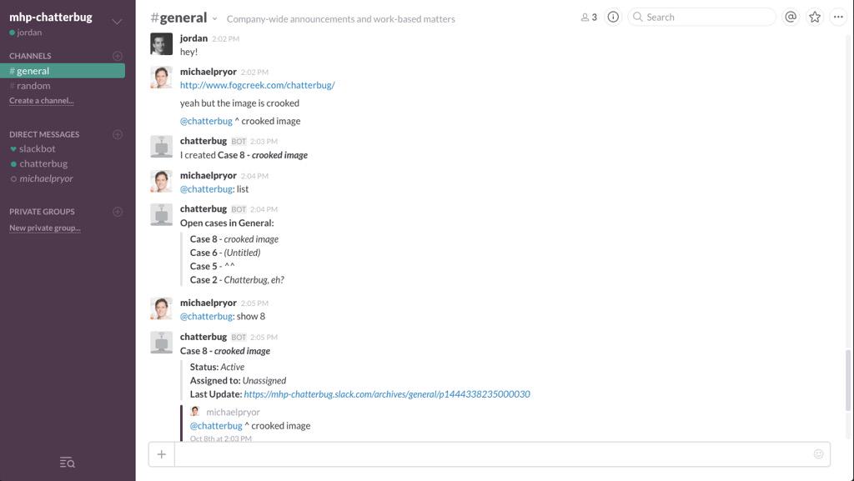Click the 'Case 8 - crooked image' list entry
854x481 pixels.
point(234,239)
